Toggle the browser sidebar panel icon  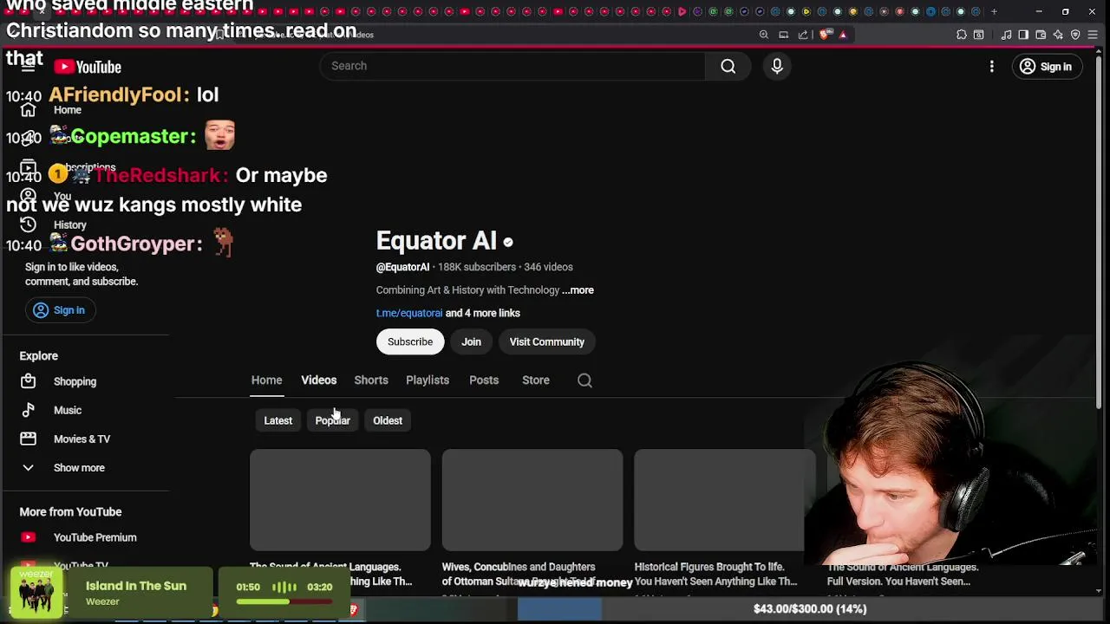tap(1023, 35)
